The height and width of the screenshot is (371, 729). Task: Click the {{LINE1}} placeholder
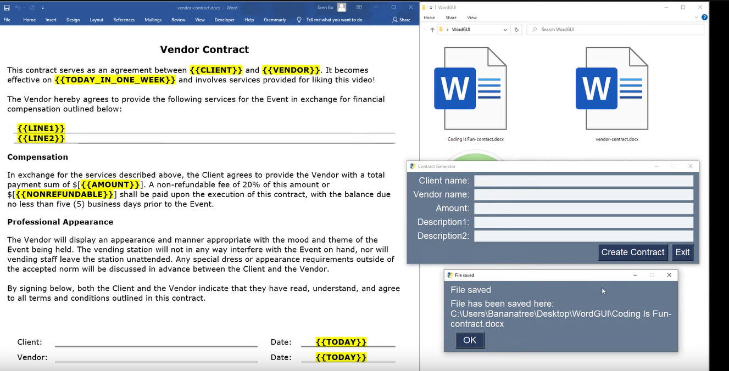point(41,128)
